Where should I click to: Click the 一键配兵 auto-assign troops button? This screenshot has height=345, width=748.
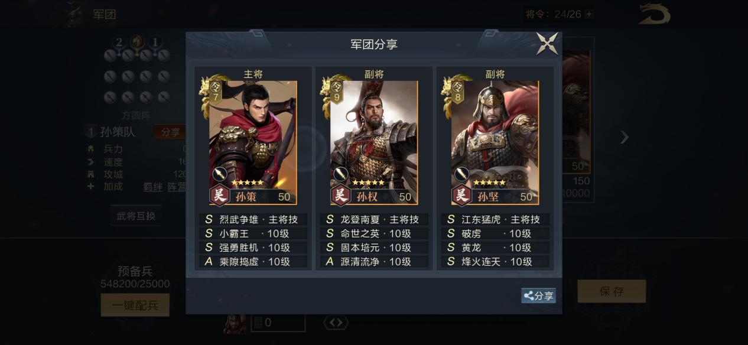[135, 305]
